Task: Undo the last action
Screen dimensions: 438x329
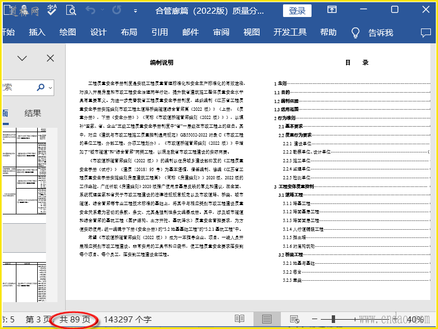Action: pyautogui.click(x=90, y=10)
